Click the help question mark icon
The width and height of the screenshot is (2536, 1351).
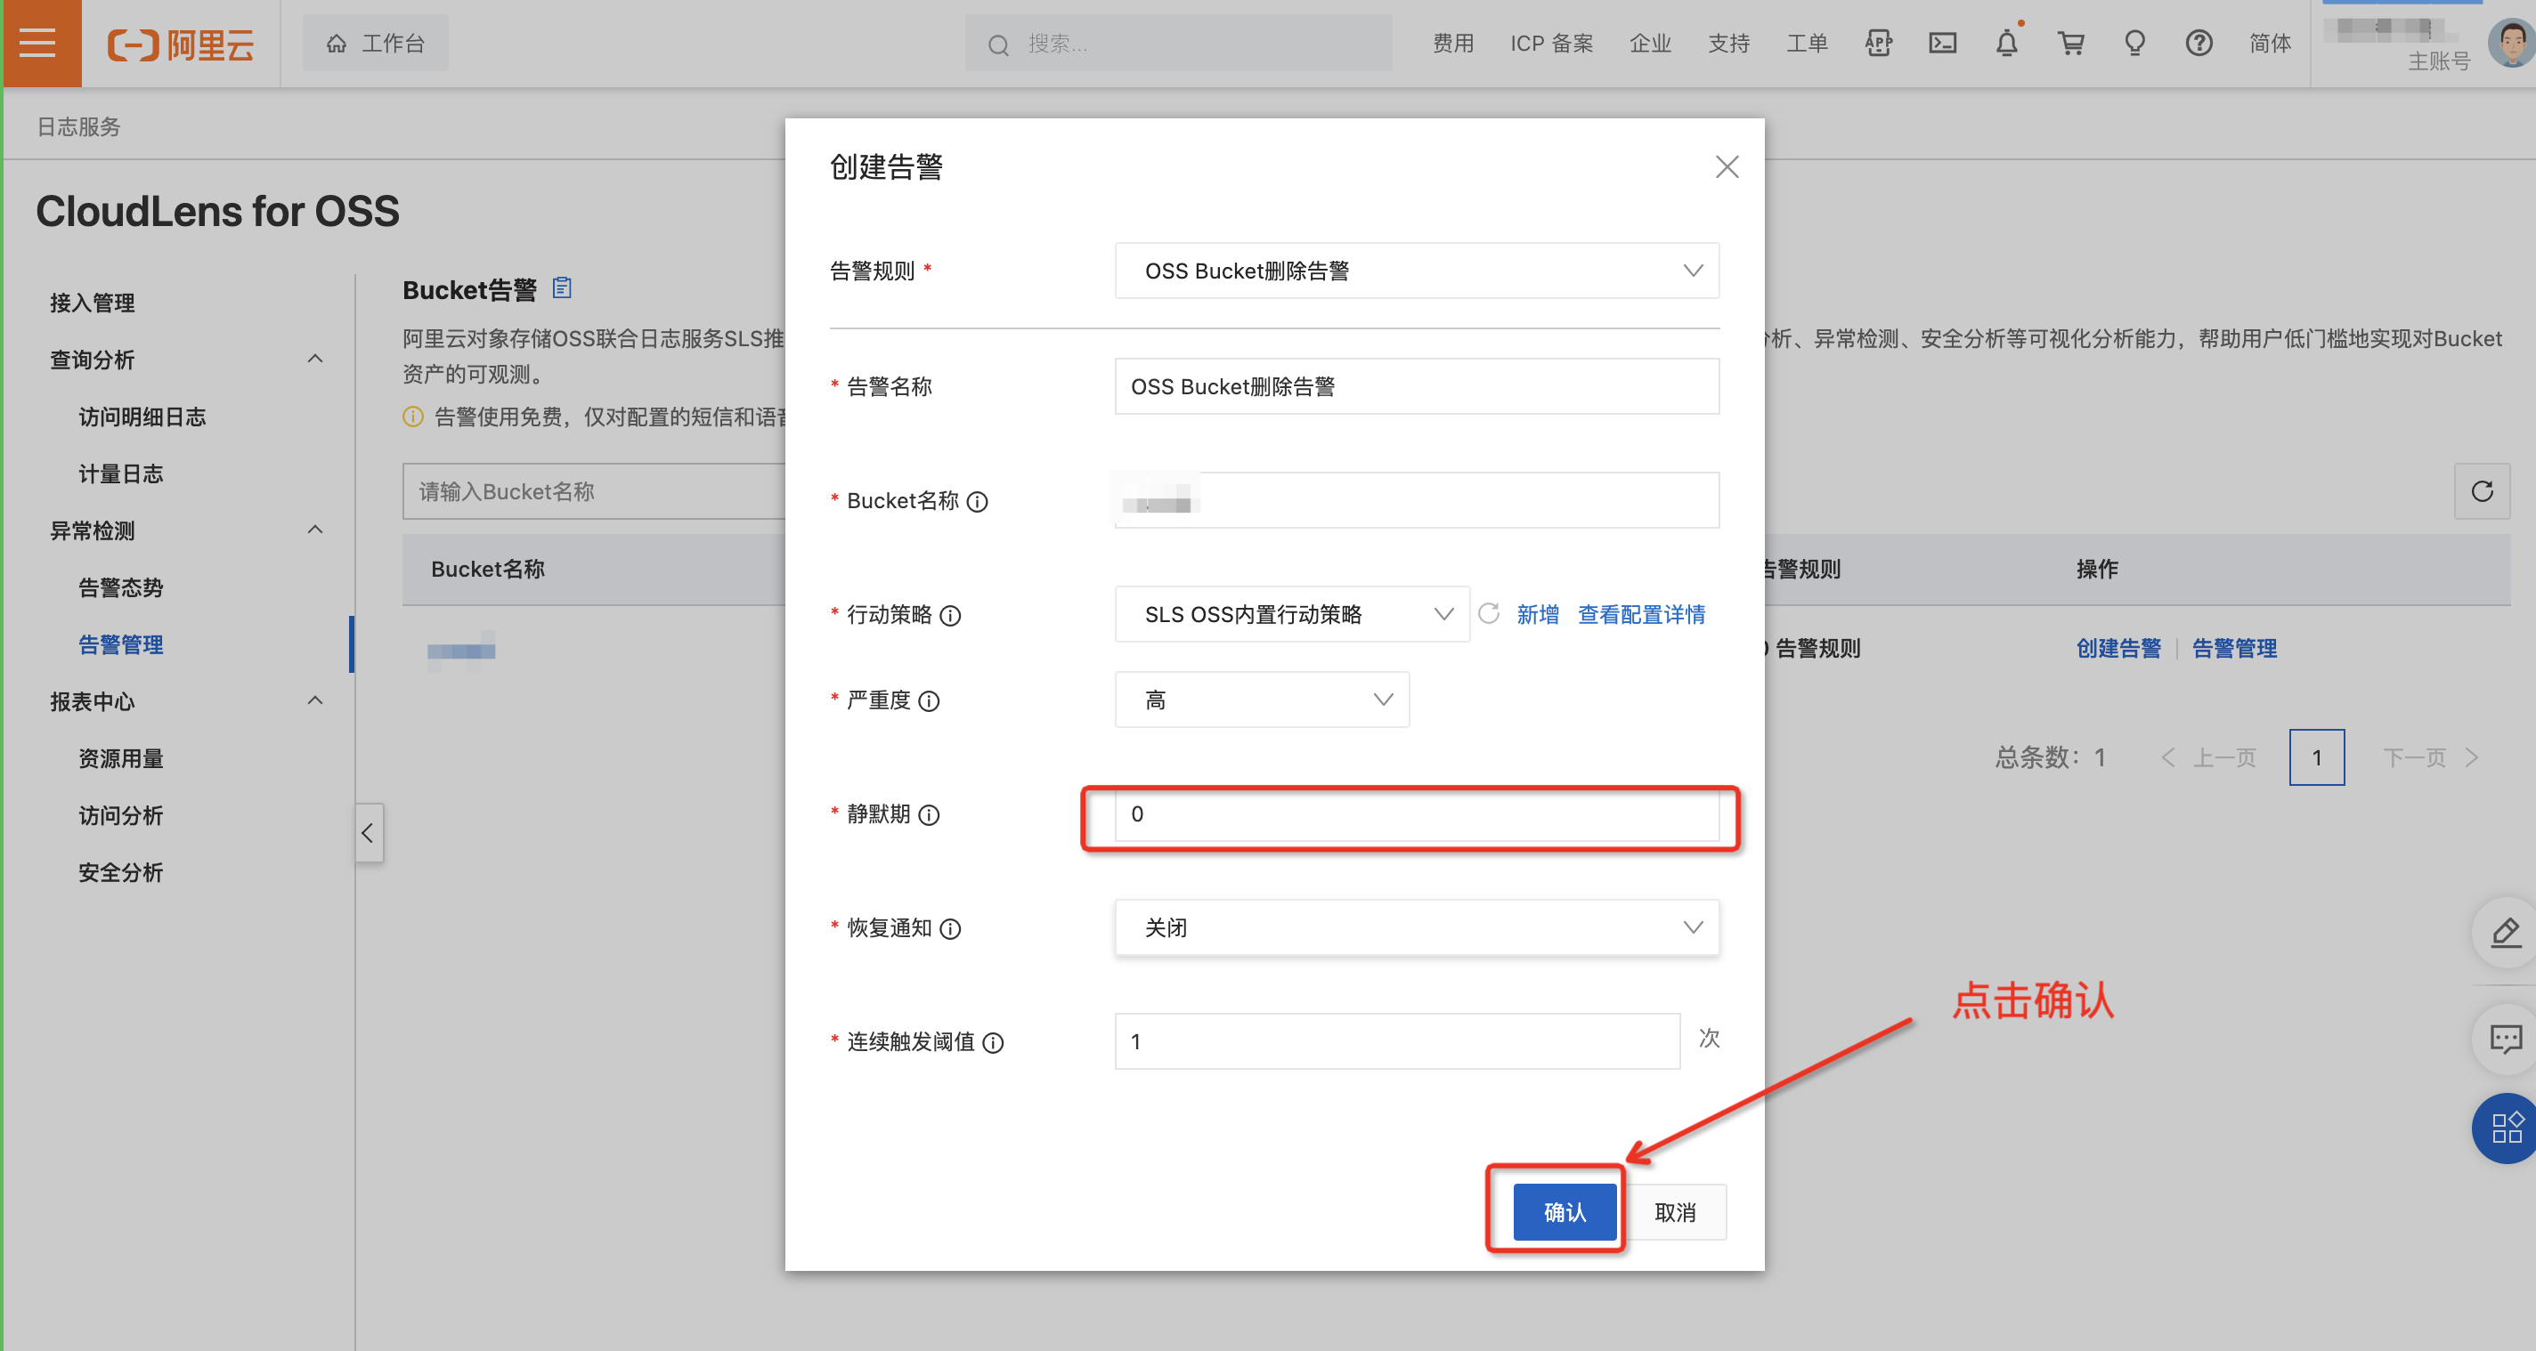2199,44
